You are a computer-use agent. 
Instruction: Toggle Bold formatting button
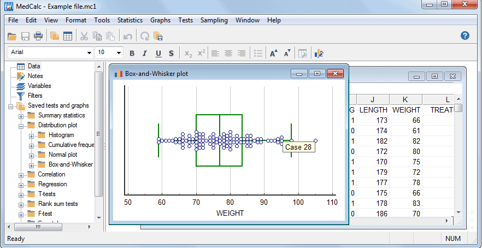[x=132, y=54]
